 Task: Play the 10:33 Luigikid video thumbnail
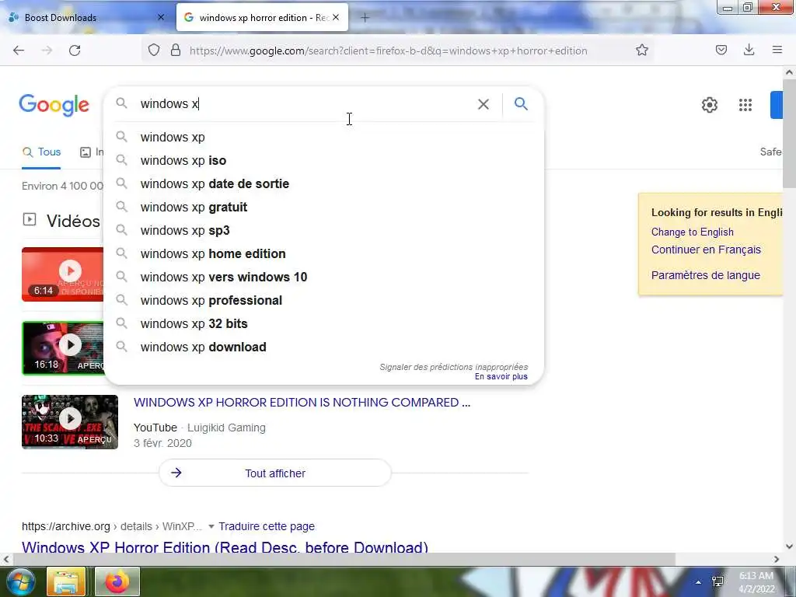(70, 422)
